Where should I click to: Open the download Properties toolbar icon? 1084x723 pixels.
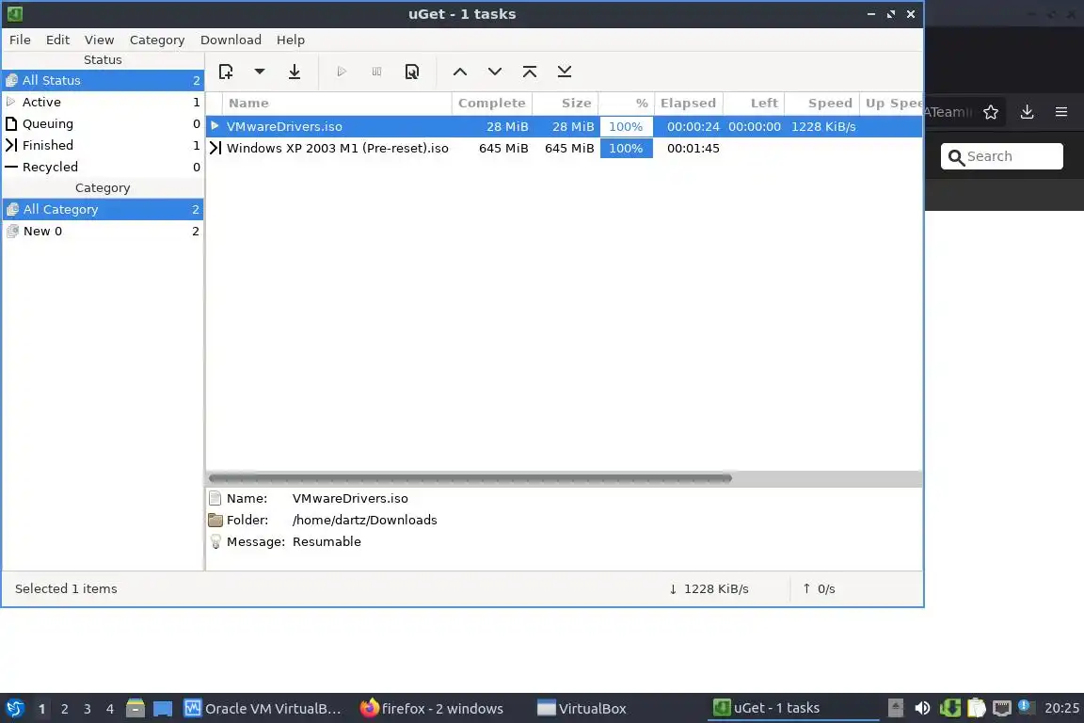click(x=412, y=72)
